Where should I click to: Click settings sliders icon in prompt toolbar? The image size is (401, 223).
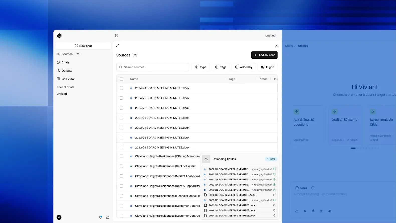pos(305,211)
